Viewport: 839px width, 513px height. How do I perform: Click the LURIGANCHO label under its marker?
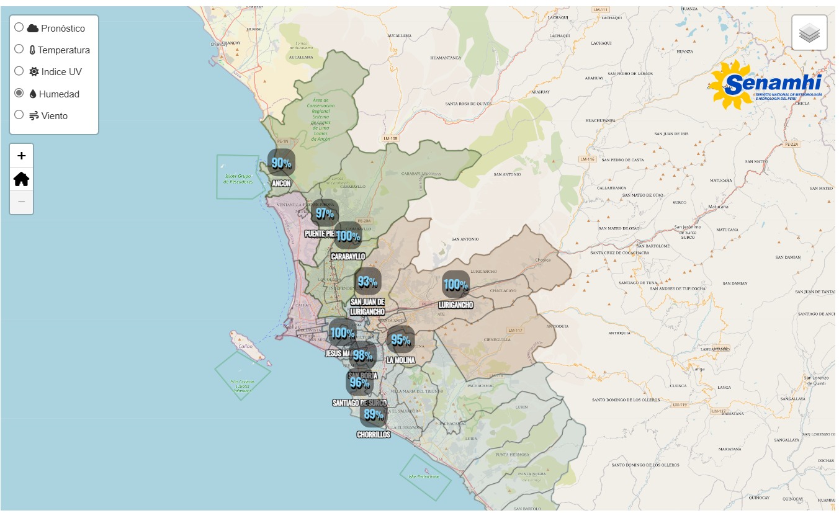455,305
